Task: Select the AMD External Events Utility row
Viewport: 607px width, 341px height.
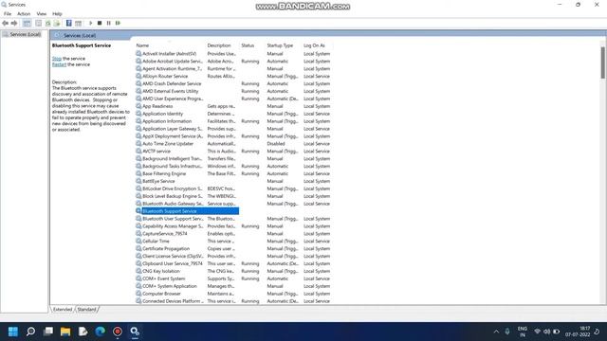Action: (x=233, y=91)
